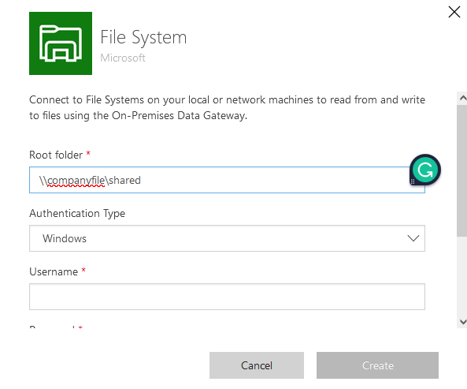467x389 pixels.
Task: Click the Microsoft publisher label
Action: (123, 58)
